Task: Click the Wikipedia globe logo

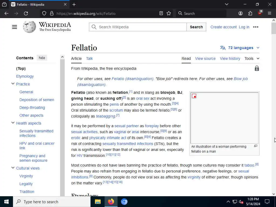Action: (29, 27)
